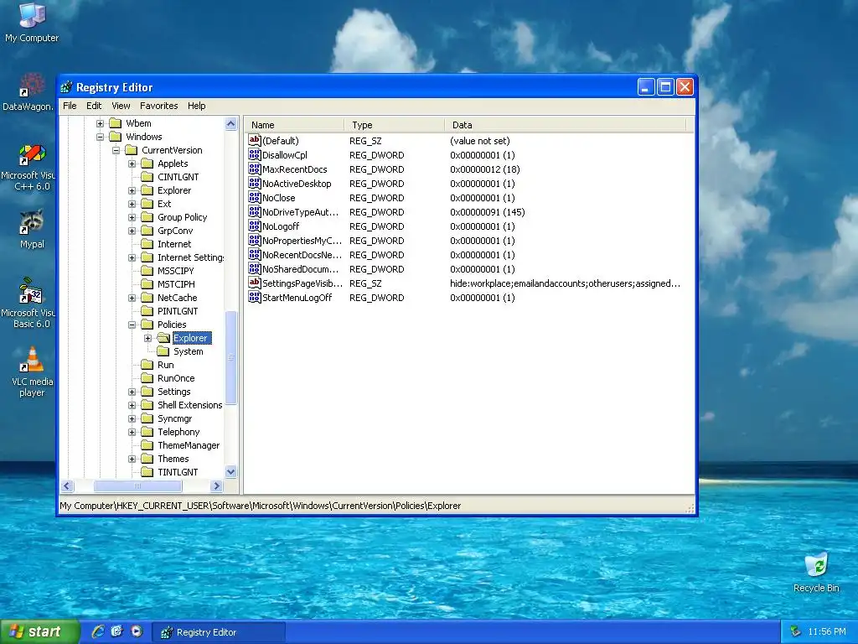
Task: Select the StartMenuLogOff value icon
Action: pyautogui.click(x=255, y=298)
